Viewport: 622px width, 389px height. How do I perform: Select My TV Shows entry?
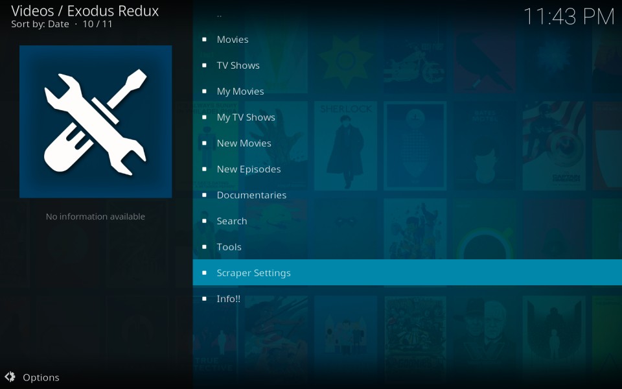click(407, 117)
